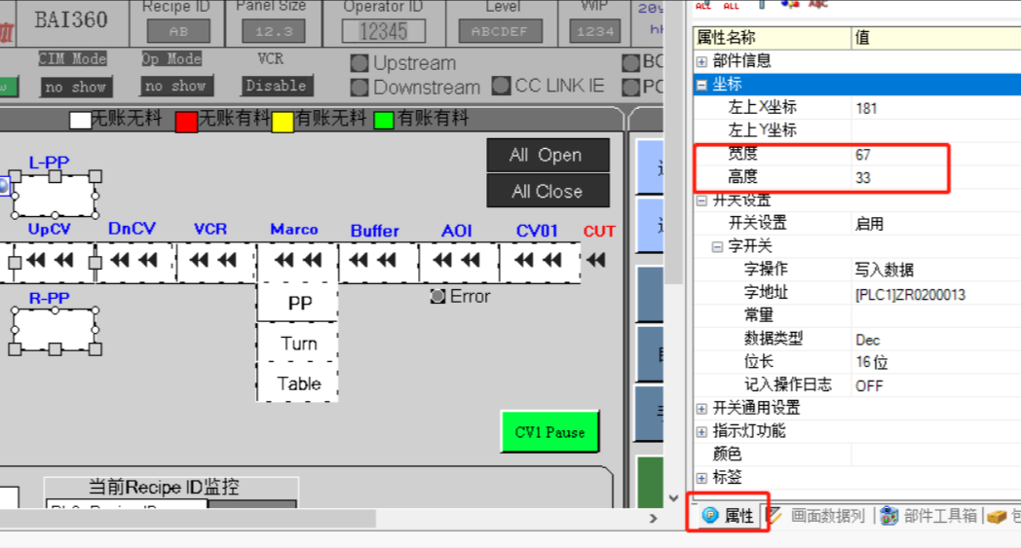1021x548 pixels.
Task: Click the Marco conveyor arrows
Action: click(x=297, y=260)
